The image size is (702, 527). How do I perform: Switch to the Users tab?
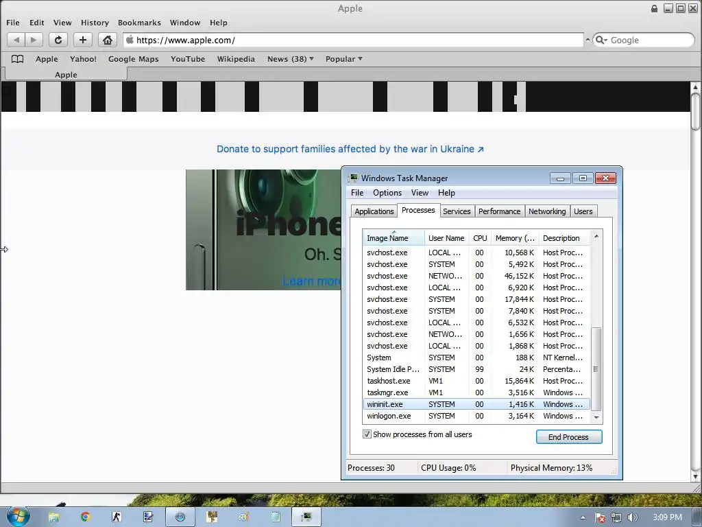pos(583,211)
